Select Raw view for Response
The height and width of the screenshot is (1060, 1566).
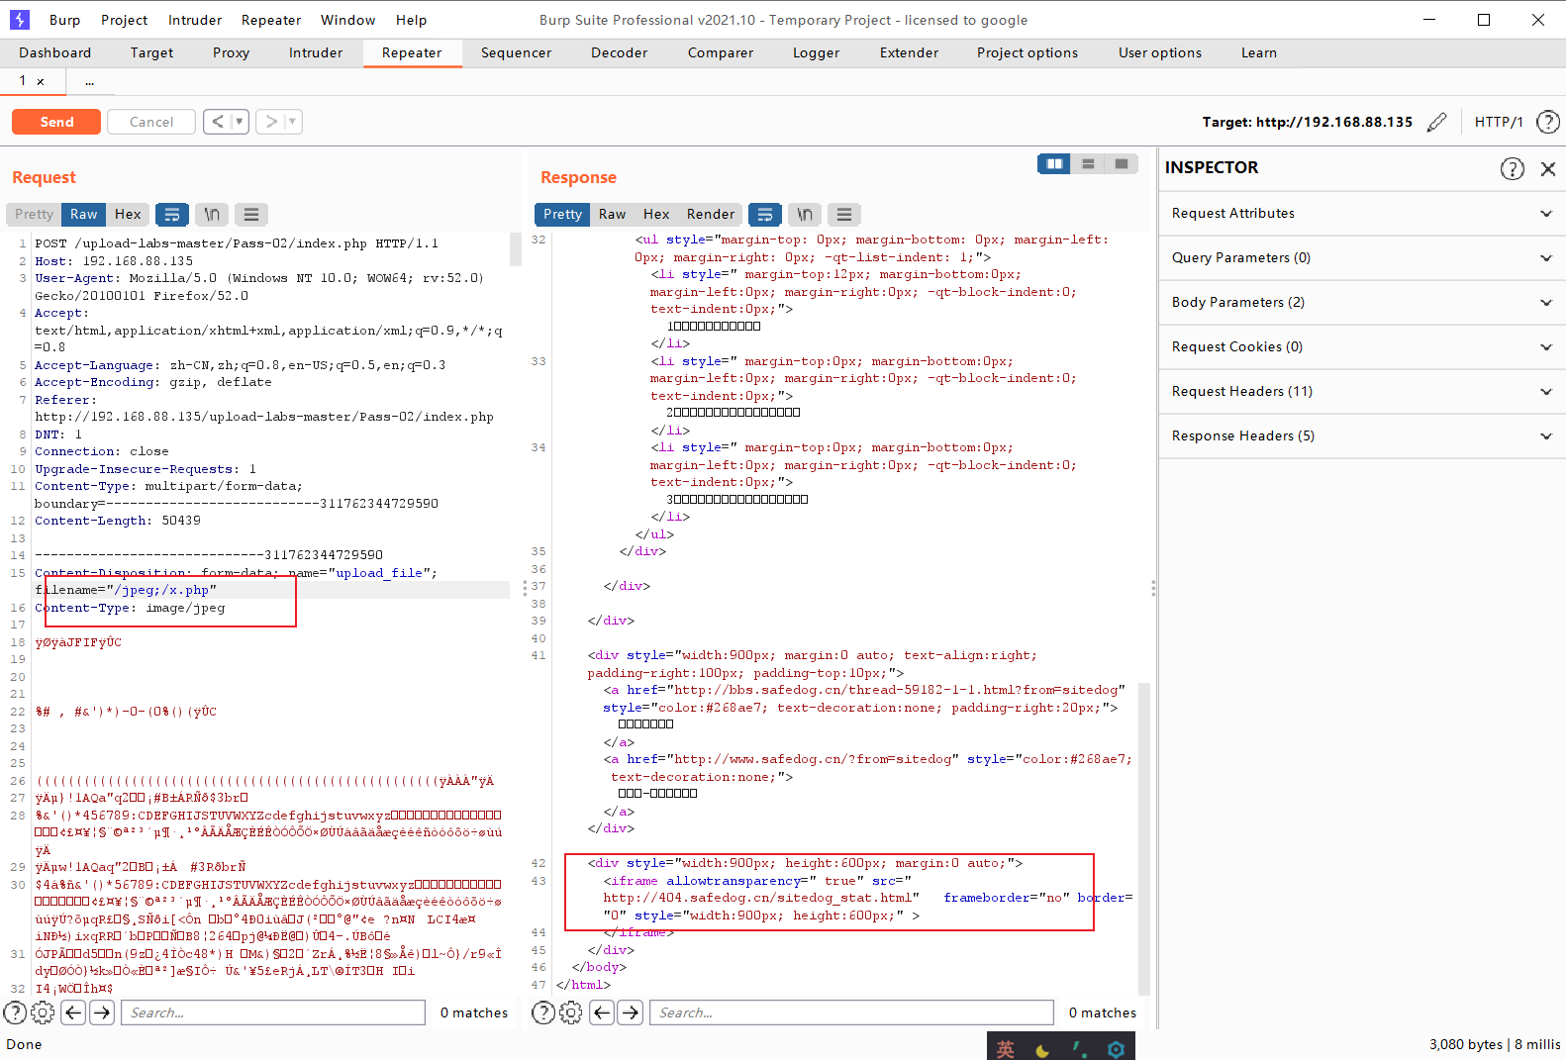pyautogui.click(x=613, y=214)
